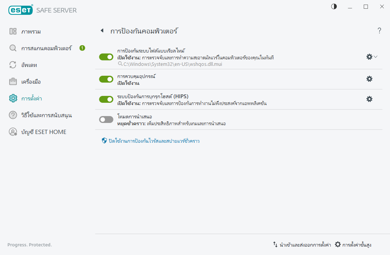Click the help question mark icon
This screenshot has height=255, width=390.
379,31
